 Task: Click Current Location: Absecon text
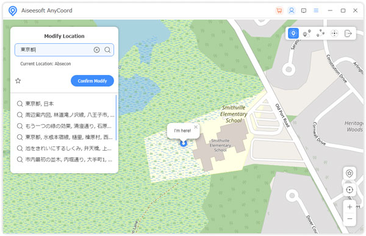[x=46, y=64]
